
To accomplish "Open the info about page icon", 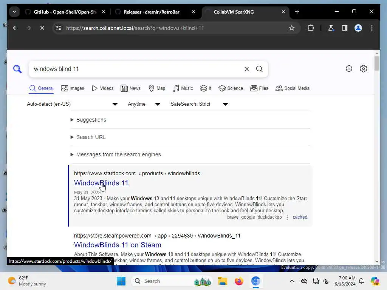I will pyautogui.click(x=349, y=69).
